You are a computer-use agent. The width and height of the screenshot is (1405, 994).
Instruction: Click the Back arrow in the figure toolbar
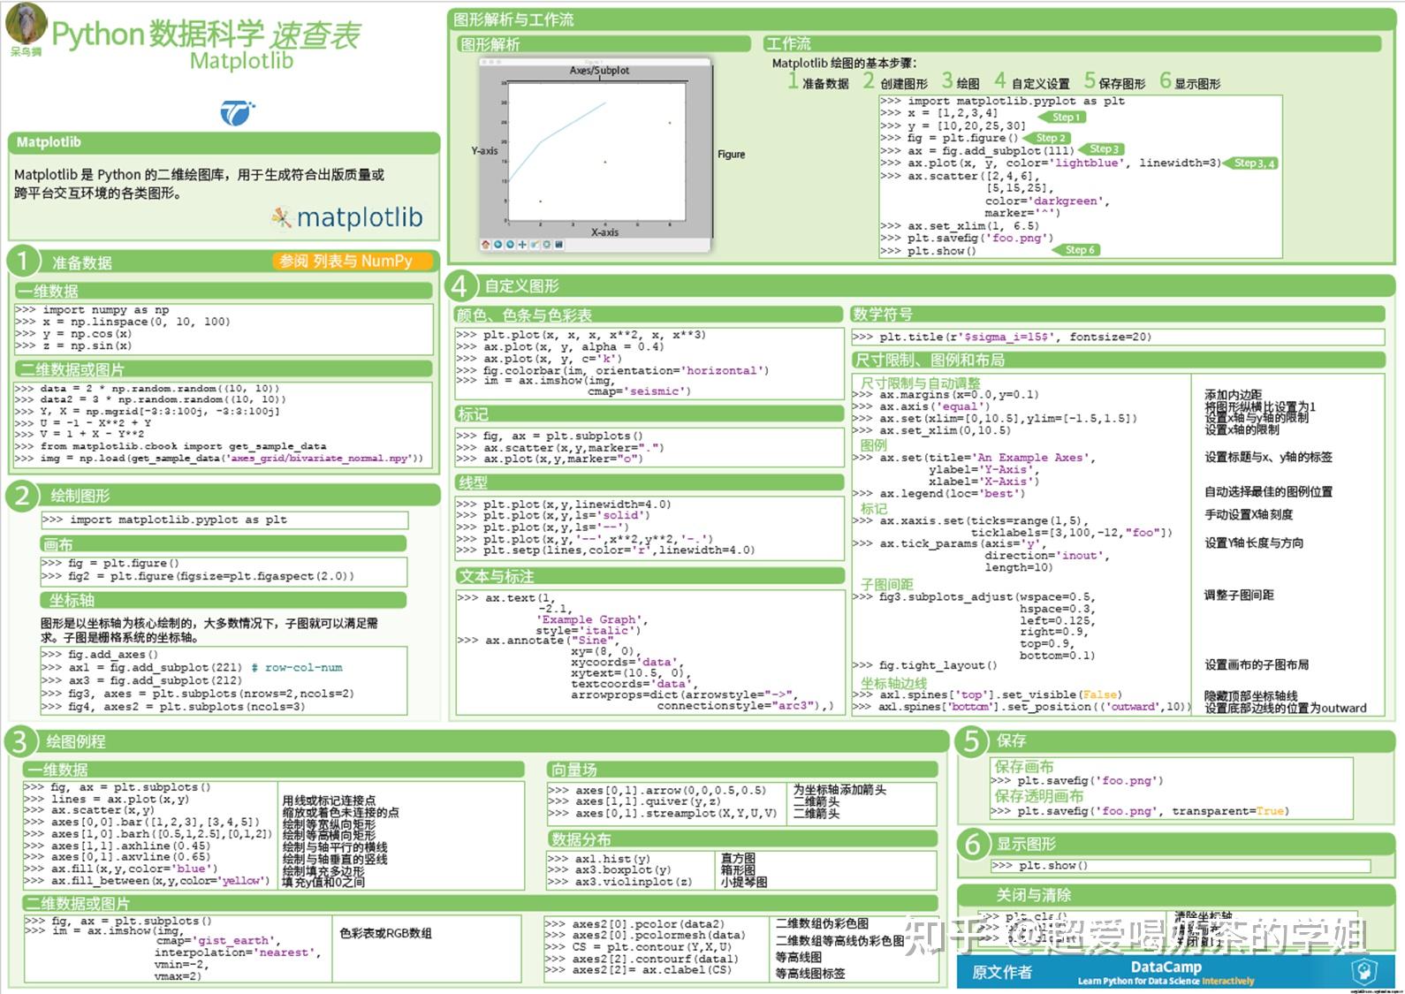click(497, 245)
